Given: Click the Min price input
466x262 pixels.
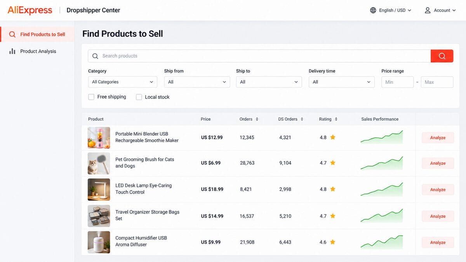Looking at the screenshot, I should point(397,82).
